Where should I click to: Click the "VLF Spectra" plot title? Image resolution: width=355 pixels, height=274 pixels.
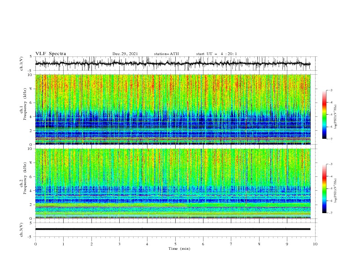[51, 54]
